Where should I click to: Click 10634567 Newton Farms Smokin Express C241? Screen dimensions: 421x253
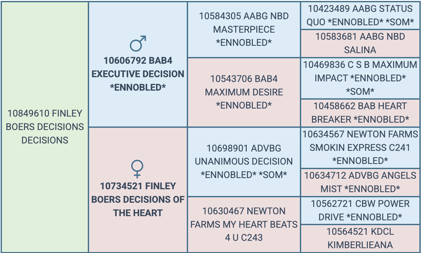tap(360, 147)
